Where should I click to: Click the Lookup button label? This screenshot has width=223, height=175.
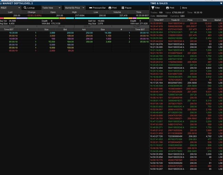coord(31,8)
